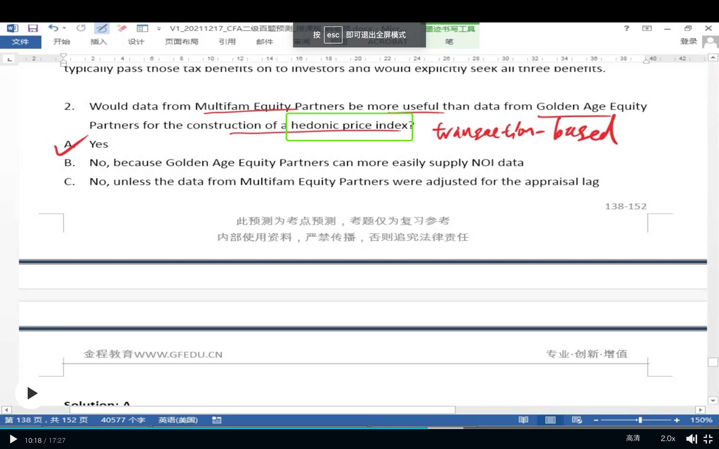The height and width of the screenshot is (449, 719).
Task: Click the Help question mark icon
Action: (x=626, y=28)
